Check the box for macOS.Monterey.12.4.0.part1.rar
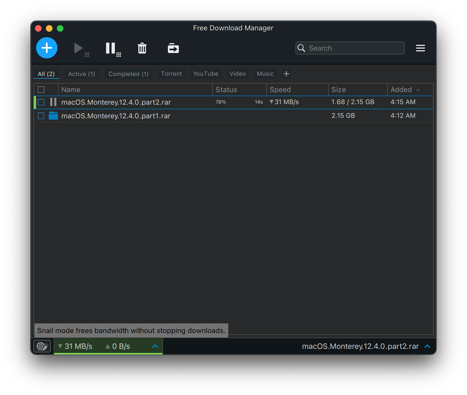467x395 pixels. pos(41,116)
